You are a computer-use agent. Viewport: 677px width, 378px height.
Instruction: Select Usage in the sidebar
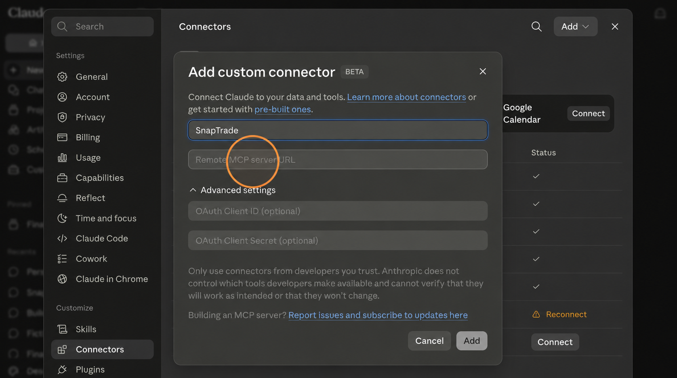click(x=102, y=158)
